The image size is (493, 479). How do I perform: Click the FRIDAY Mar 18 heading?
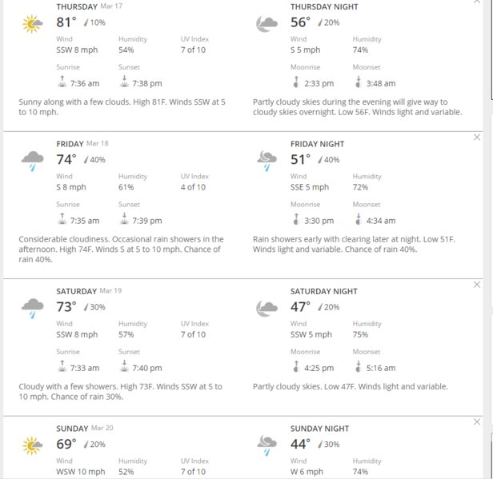(x=82, y=144)
